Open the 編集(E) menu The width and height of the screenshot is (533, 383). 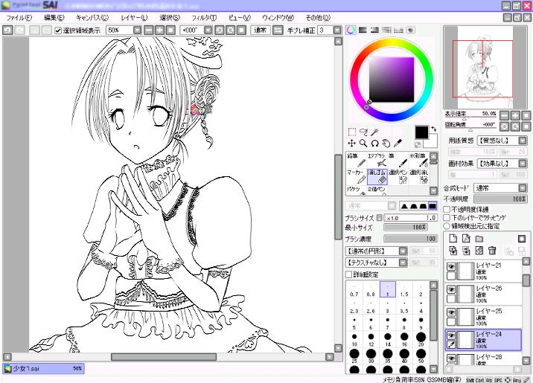click(x=54, y=18)
